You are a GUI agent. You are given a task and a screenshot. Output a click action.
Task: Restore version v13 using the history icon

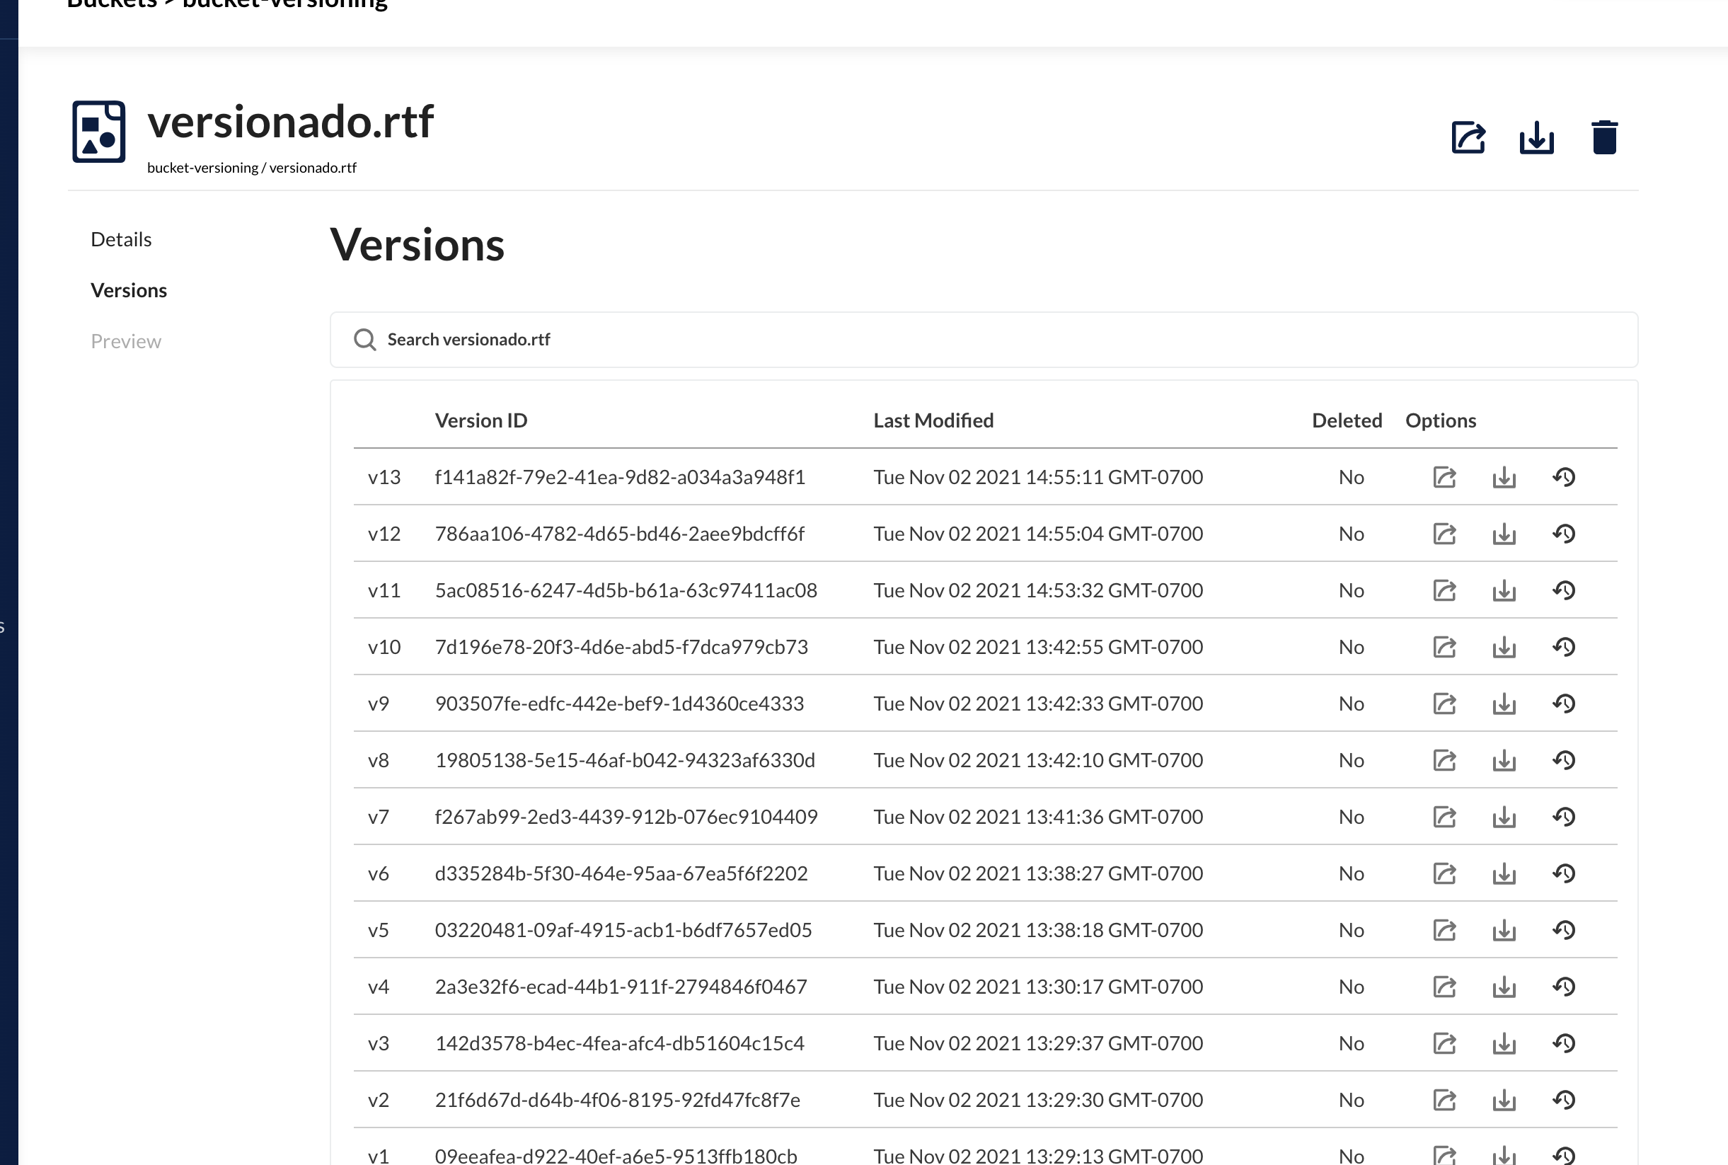pos(1564,477)
